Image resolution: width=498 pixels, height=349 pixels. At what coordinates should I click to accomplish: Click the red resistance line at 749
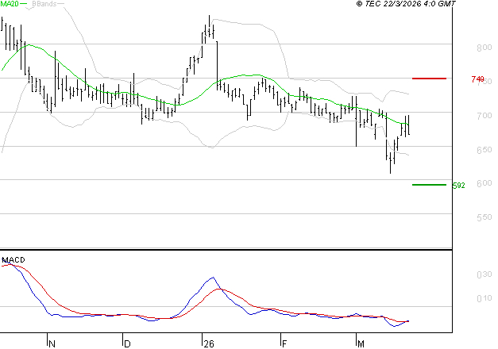429,79
